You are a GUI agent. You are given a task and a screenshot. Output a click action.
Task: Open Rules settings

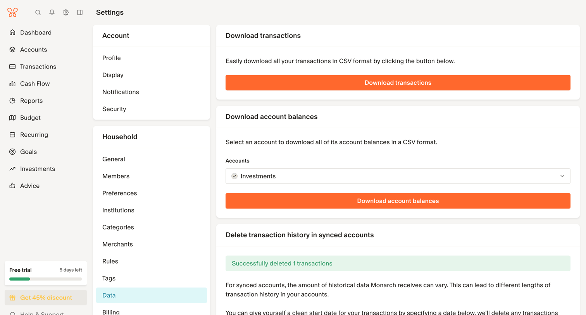pyautogui.click(x=152, y=261)
